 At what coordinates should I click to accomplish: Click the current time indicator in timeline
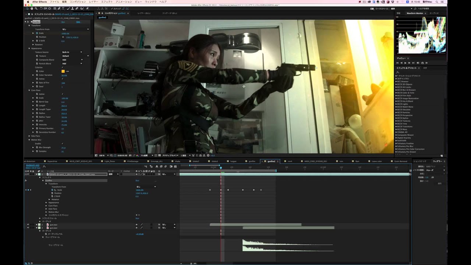(x=221, y=168)
